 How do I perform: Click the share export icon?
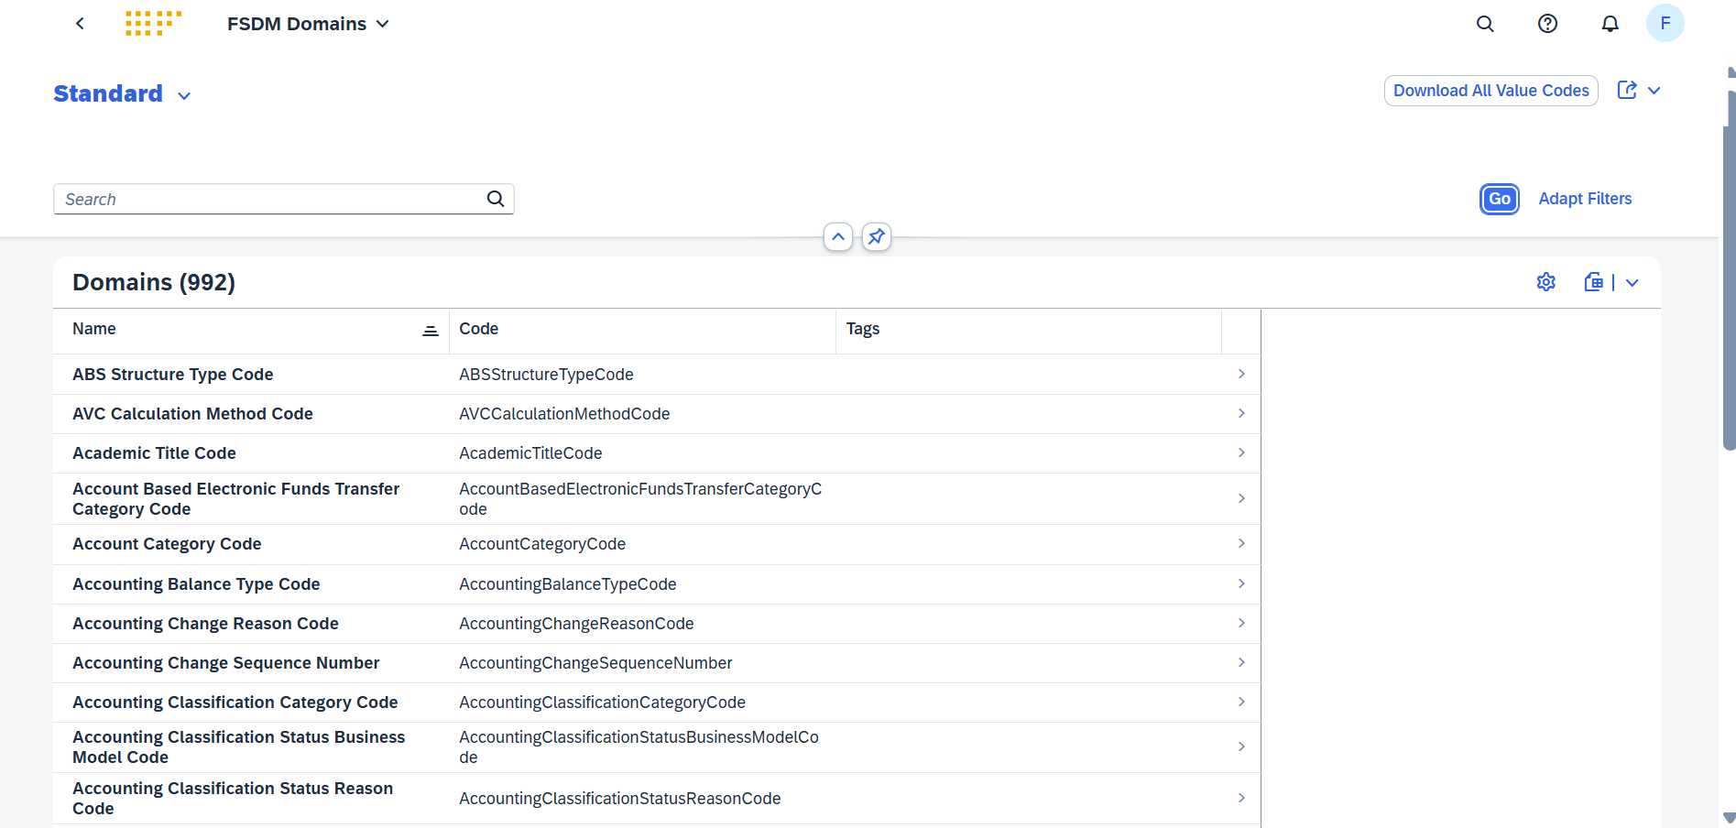[x=1627, y=90]
